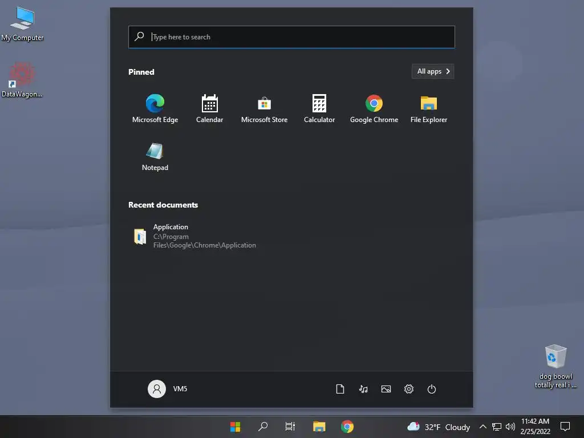The image size is (584, 438).
Task: Select the recycle bin named dog boowl
Action: 555,367
